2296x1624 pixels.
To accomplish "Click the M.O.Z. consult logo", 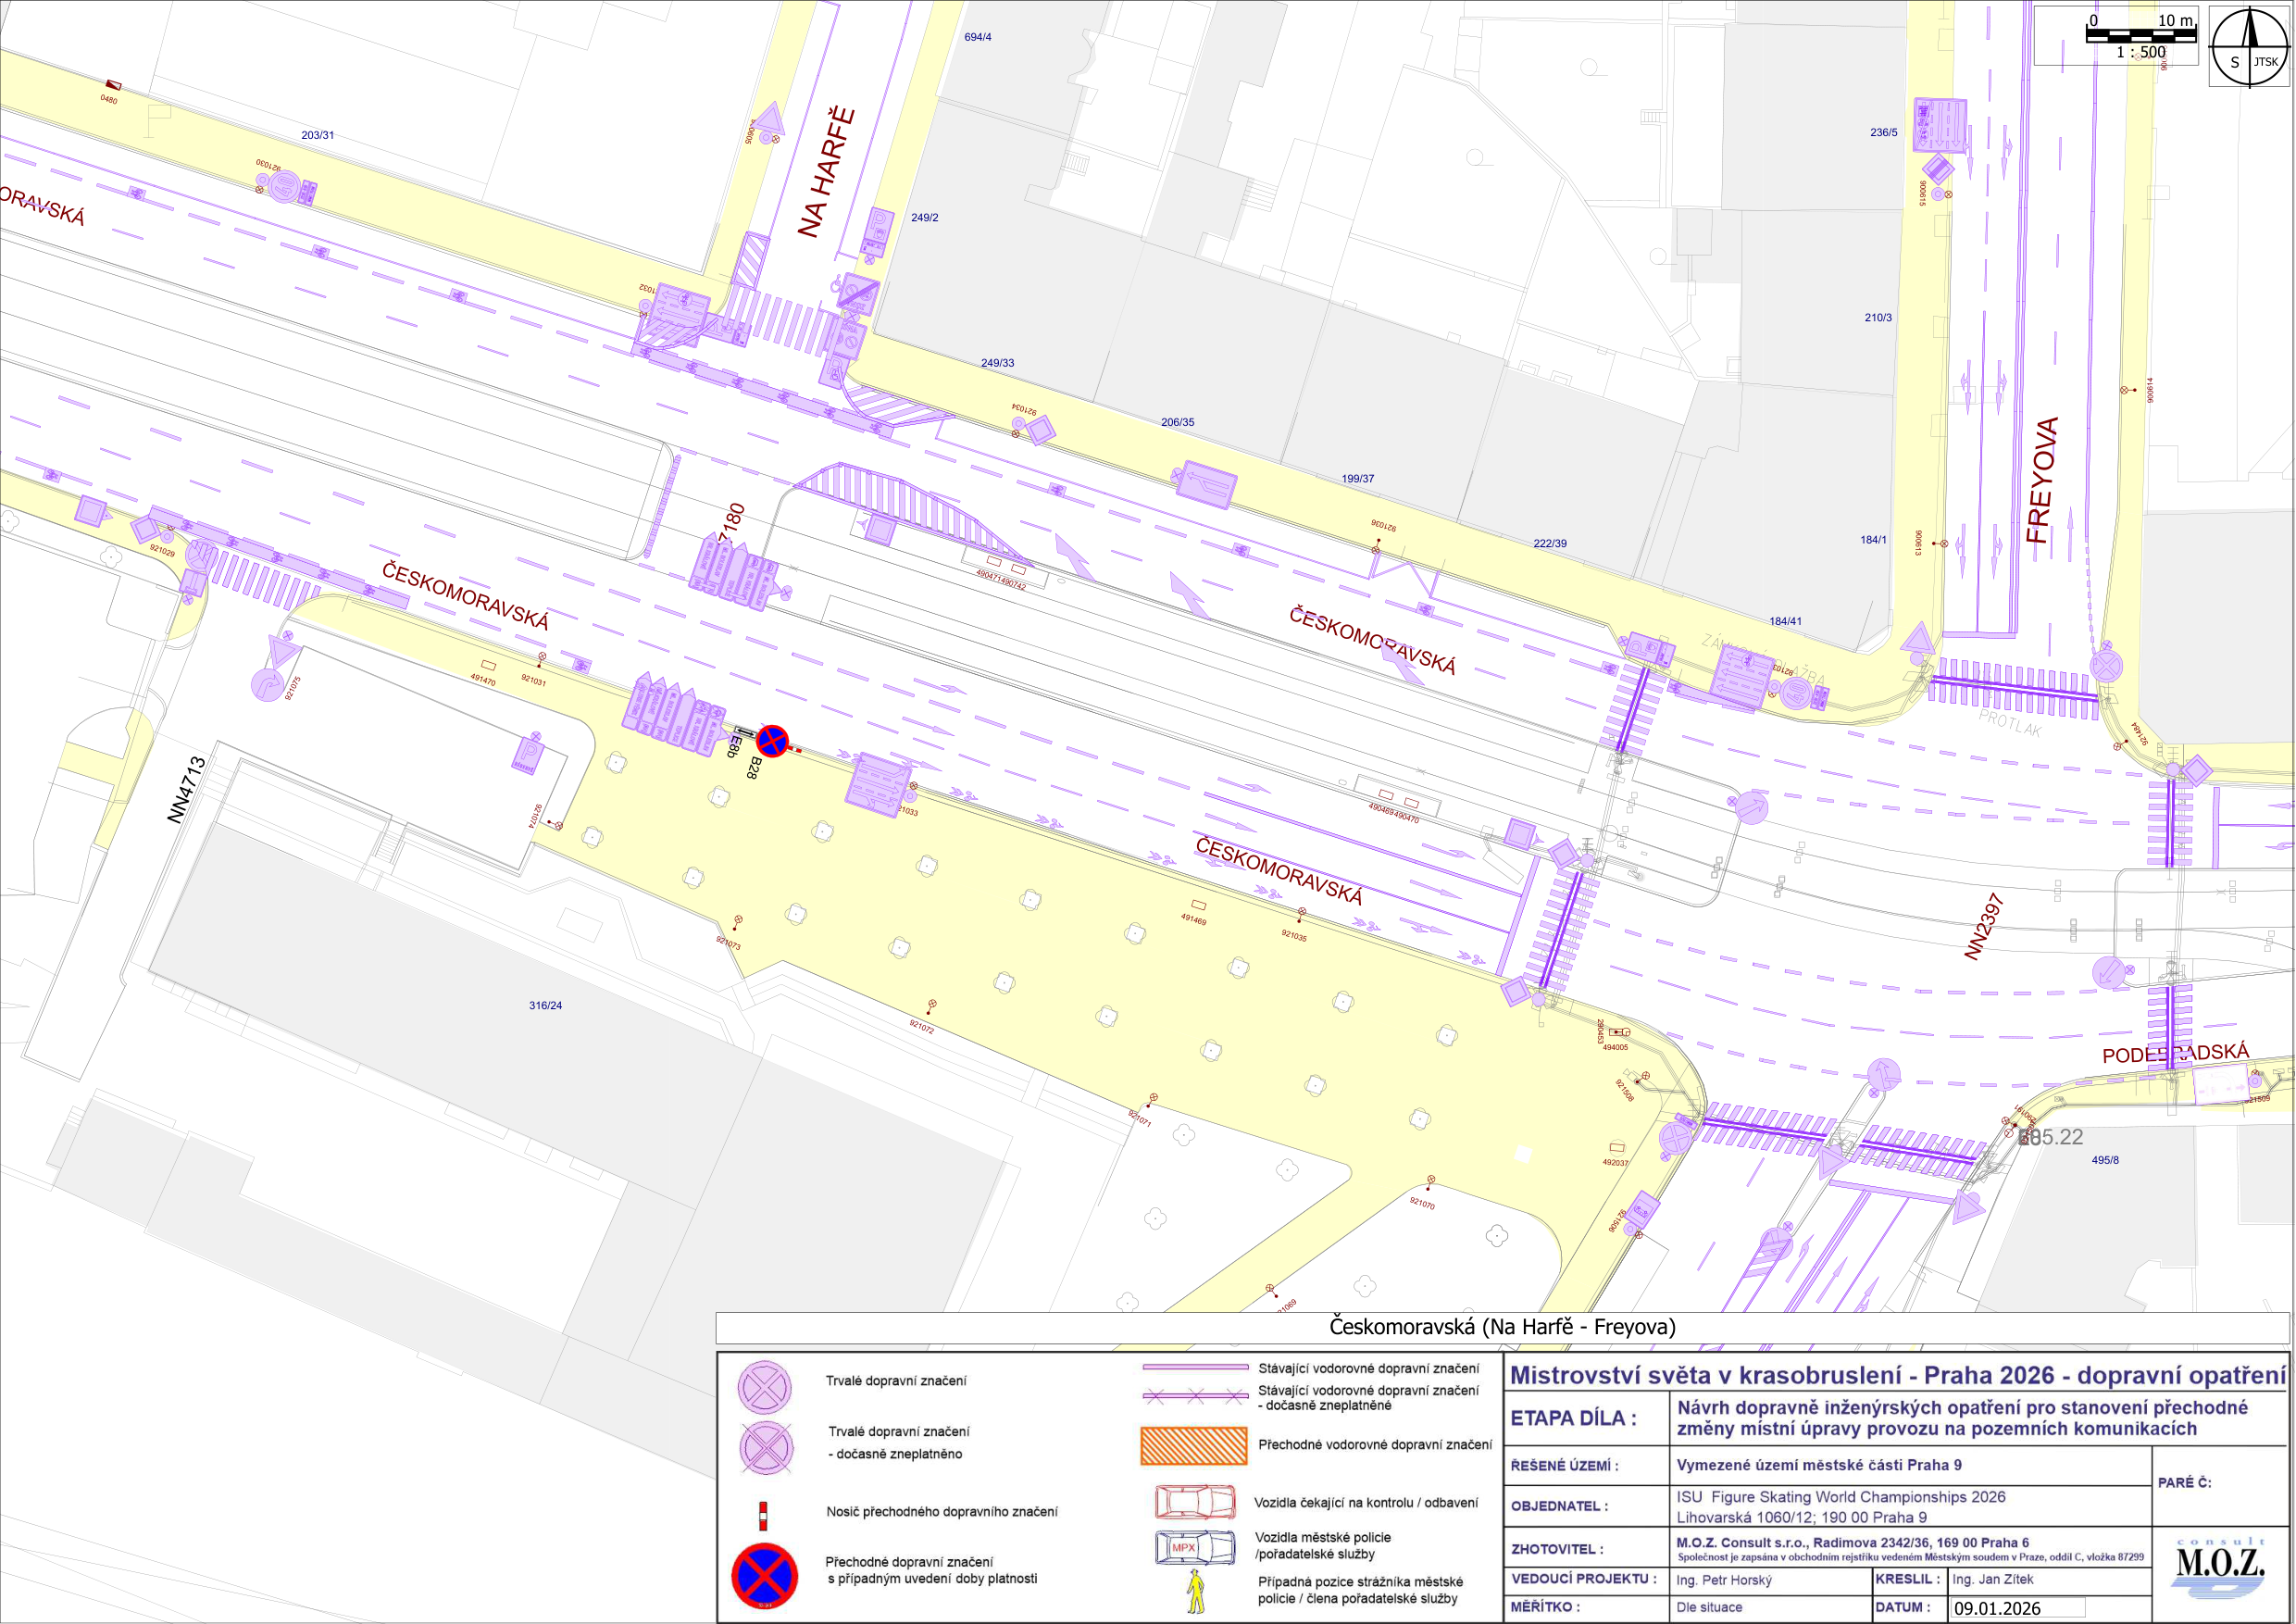I will (2220, 1564).
